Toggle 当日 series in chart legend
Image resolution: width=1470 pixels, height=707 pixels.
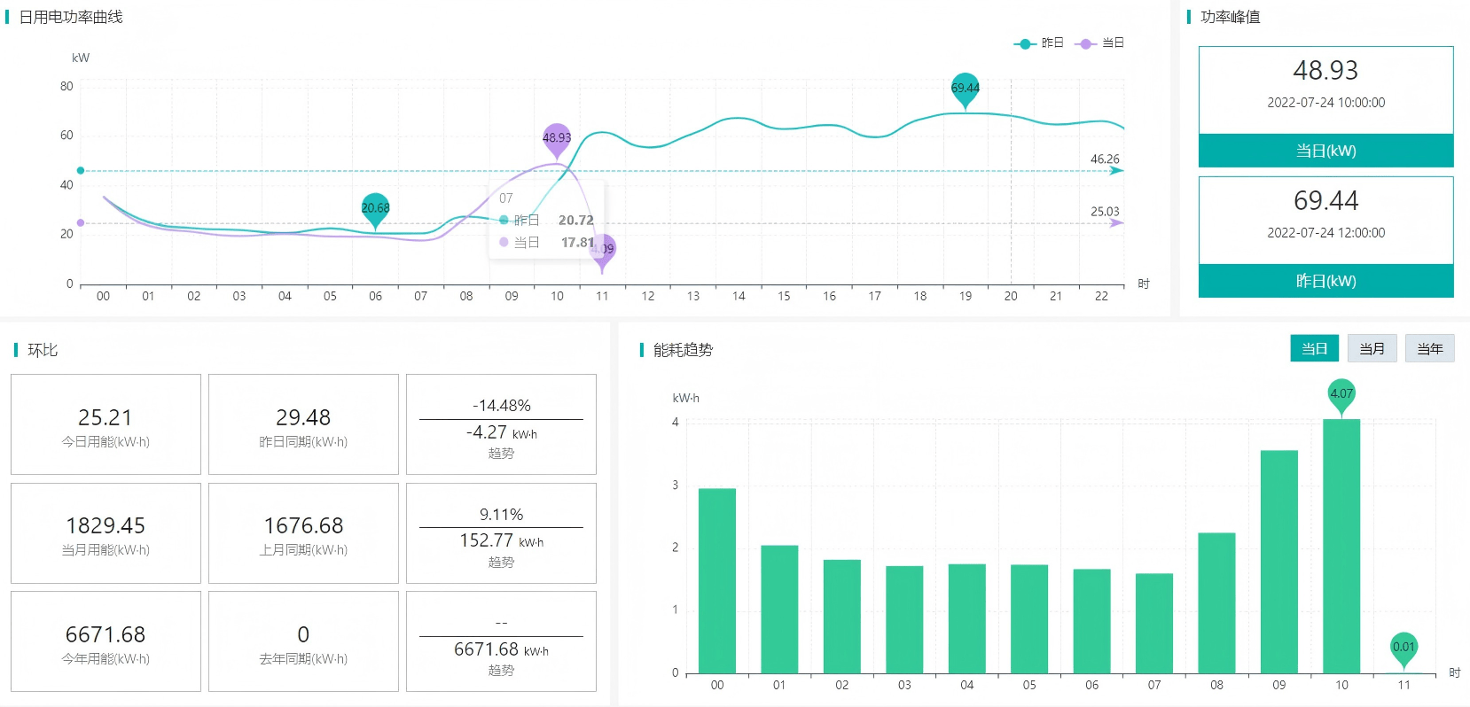point(1099,43)
